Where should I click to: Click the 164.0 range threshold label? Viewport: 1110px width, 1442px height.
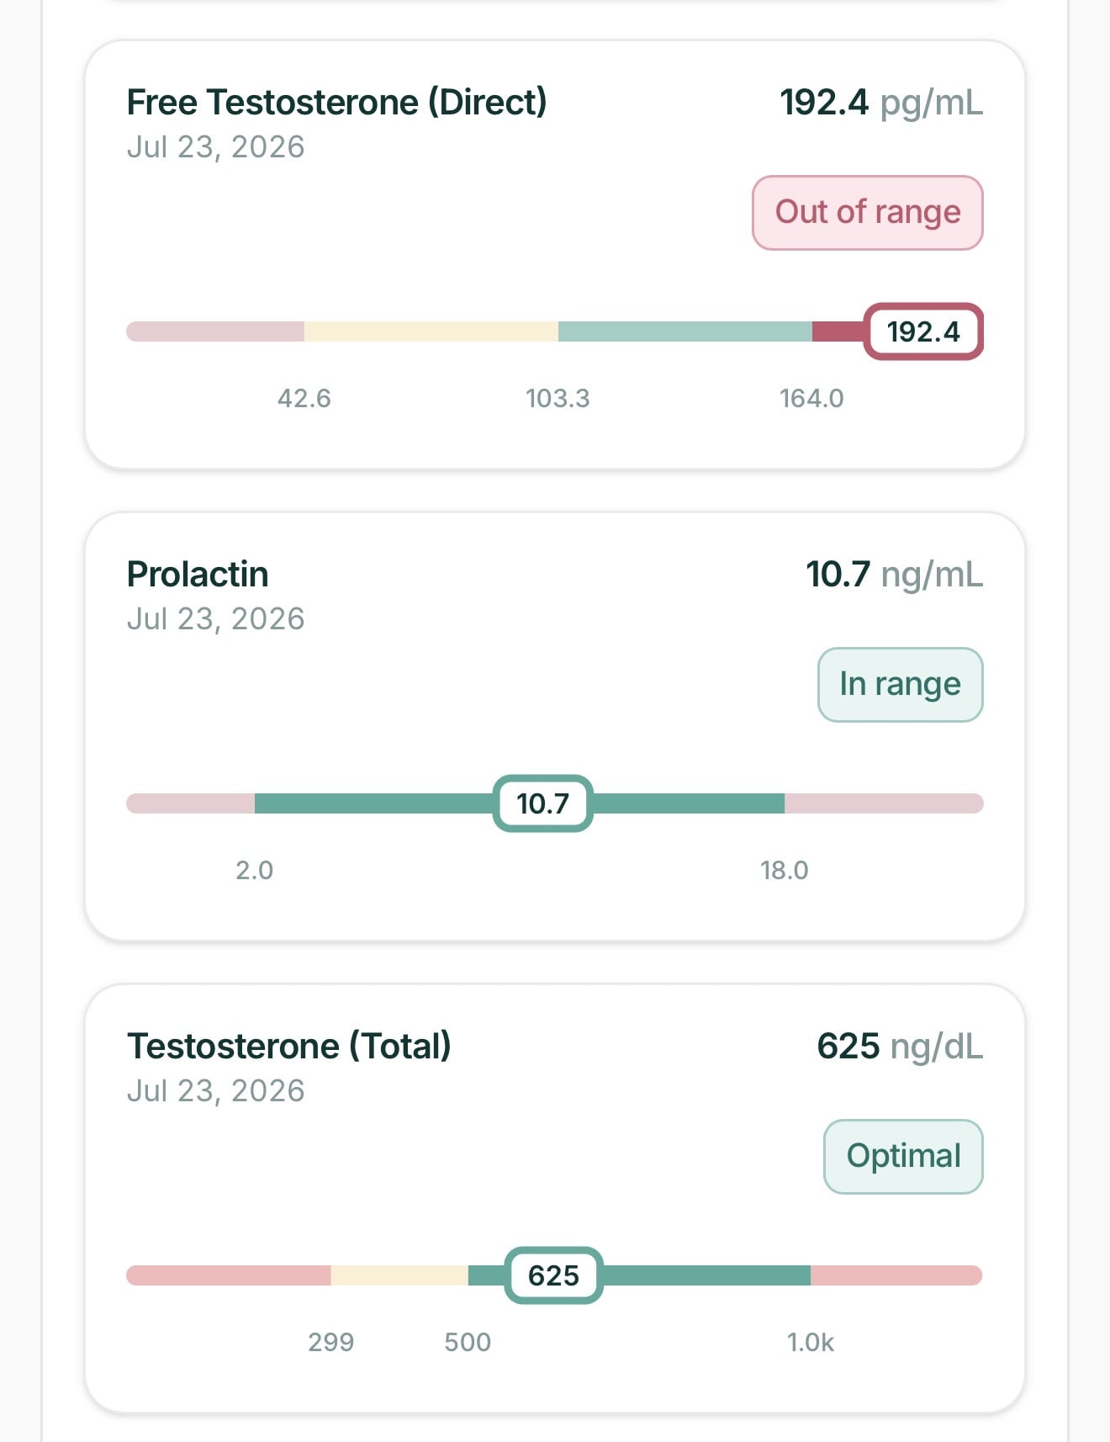811,398
